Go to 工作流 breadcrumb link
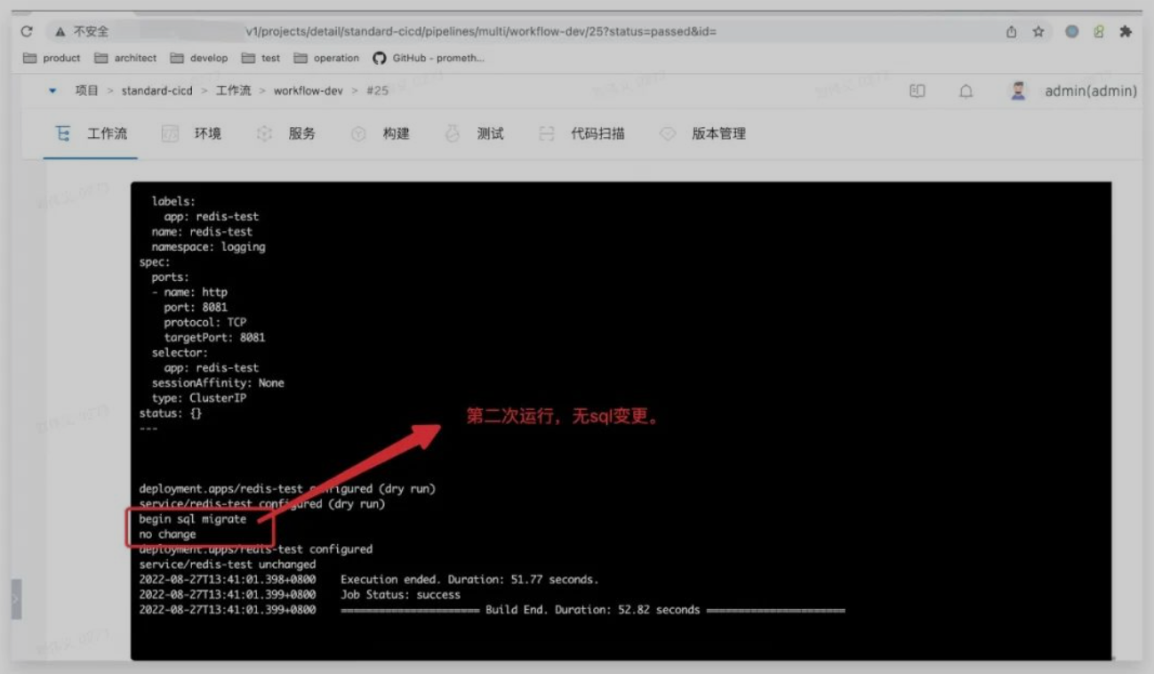1154x674 pixels. (233, 91)
